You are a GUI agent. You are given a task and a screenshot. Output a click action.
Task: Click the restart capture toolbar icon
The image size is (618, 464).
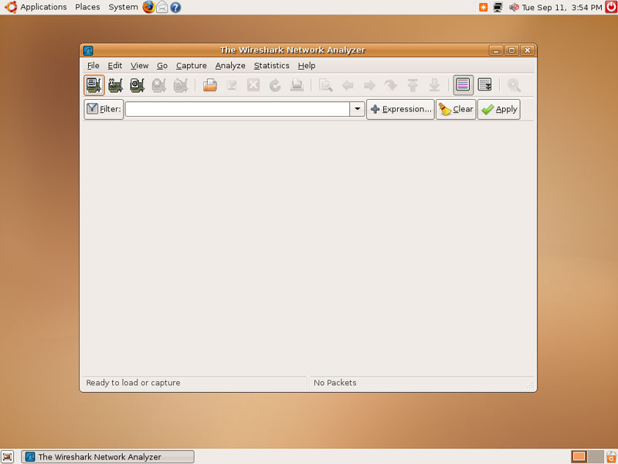click(181, 85)
